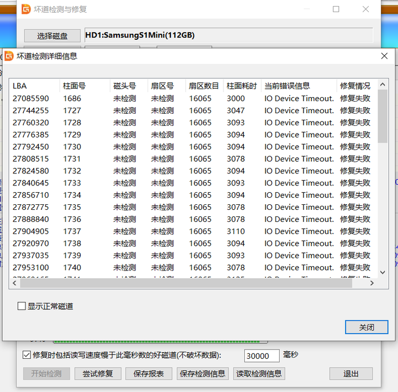Click the 尝试修复 button

[x=98, y=373]
